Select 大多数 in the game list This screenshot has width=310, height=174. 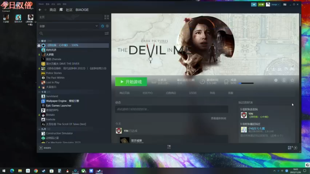tap(50, 55)
